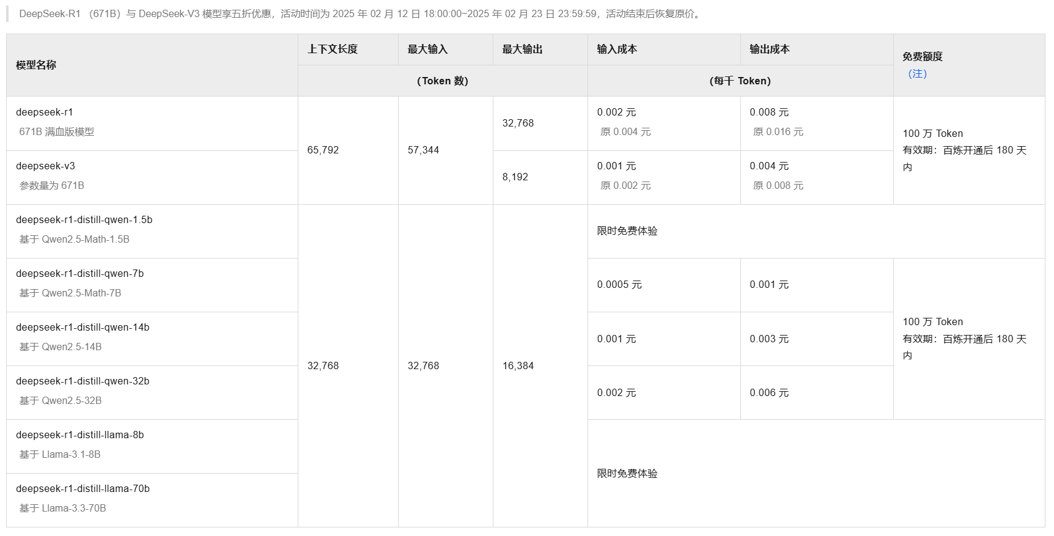Select the deepseek-r1-distill-qwen-7b model name
1054x536 pixels.
(80, 273)
